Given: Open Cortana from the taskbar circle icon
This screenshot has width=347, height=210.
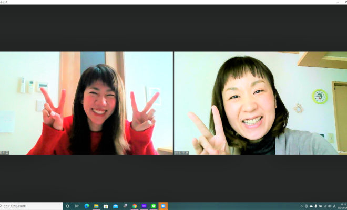Looking at the screenshot, I should tap(67, 206).
